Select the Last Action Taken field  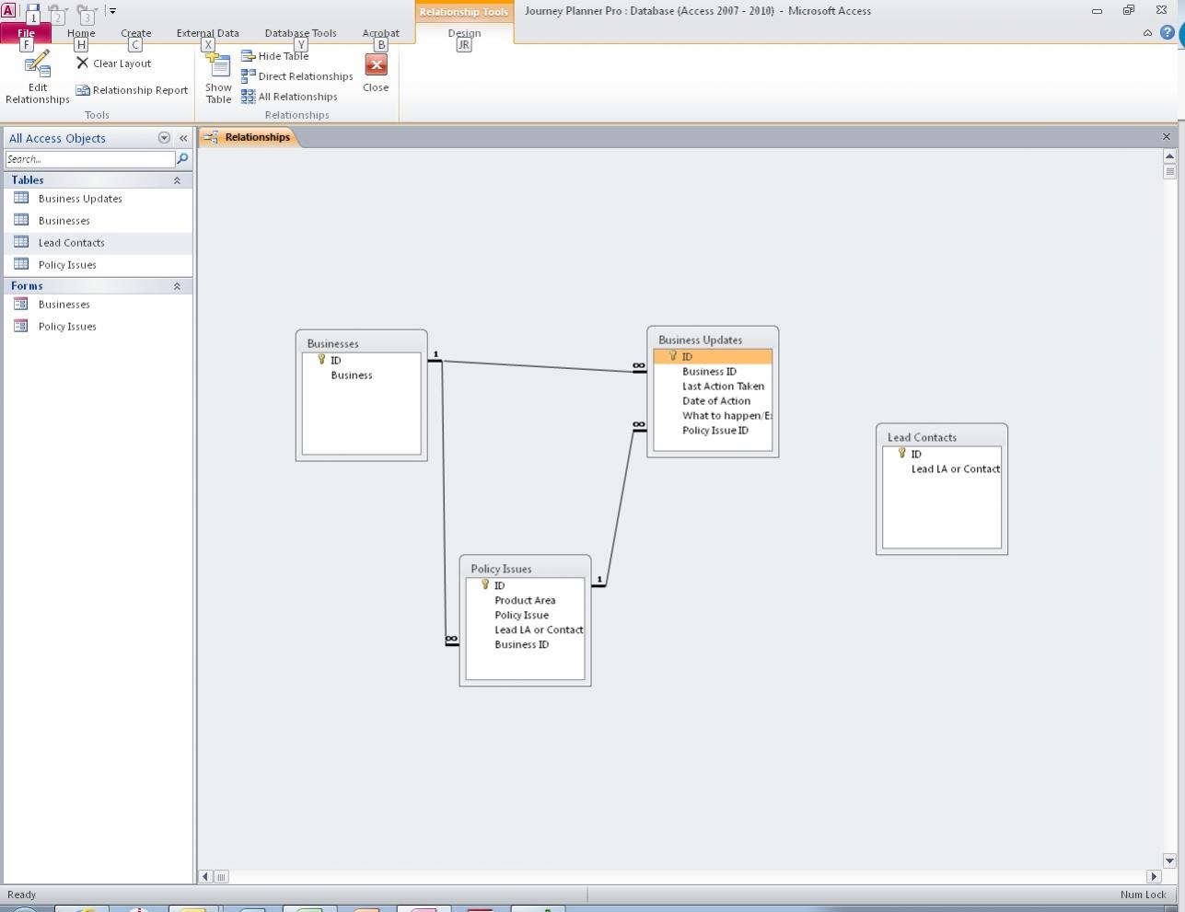click(x=723, y=387)
